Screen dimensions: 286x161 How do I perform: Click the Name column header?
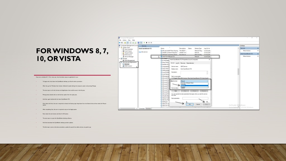click(x=163, y=49)
